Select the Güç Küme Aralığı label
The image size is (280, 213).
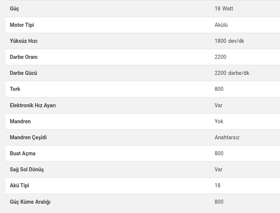click(30, 202)
